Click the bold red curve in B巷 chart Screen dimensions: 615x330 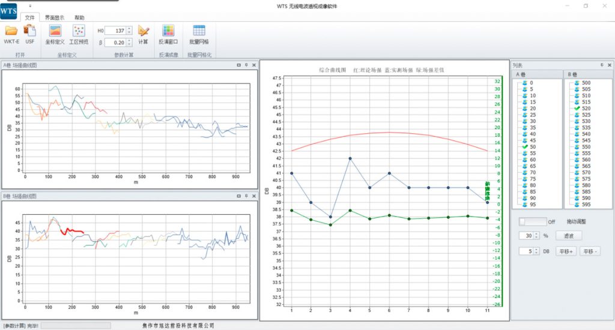pos(72,231)
